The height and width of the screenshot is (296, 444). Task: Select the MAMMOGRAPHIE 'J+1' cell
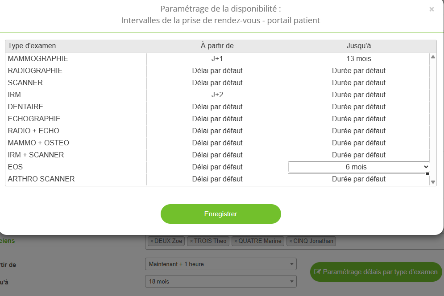pos(217,58)
